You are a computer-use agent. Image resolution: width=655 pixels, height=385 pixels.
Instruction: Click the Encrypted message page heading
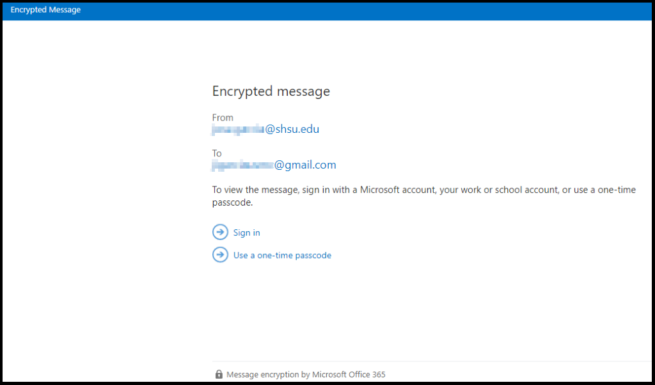271,91
